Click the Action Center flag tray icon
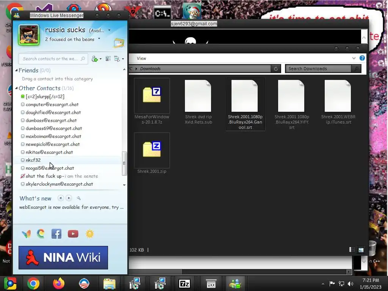Screen dimensions: 388x291 332,283
